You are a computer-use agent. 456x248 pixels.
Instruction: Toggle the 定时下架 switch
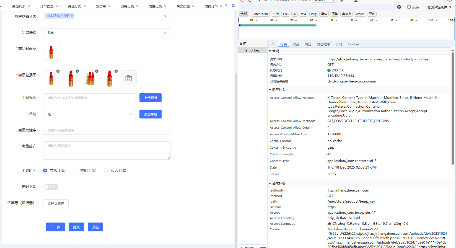51,187
